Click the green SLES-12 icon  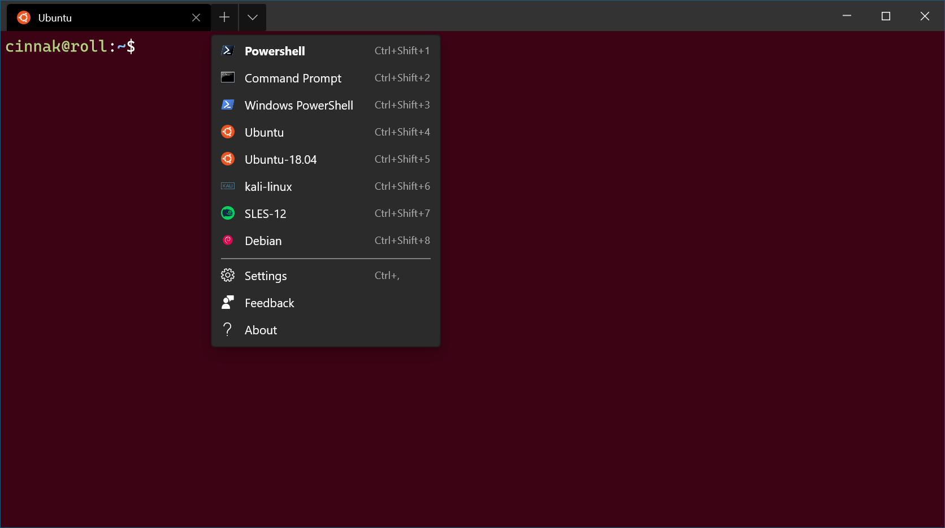click(228, 213)
